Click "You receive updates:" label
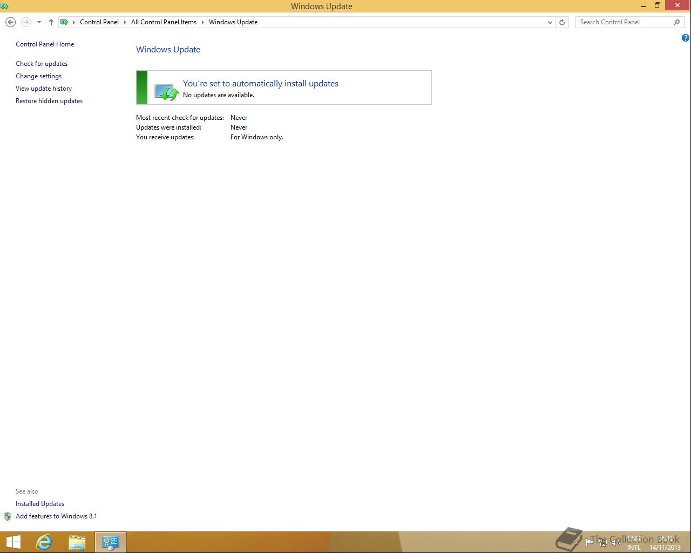Viewport: 691px width, 553px height. point(165,137)
